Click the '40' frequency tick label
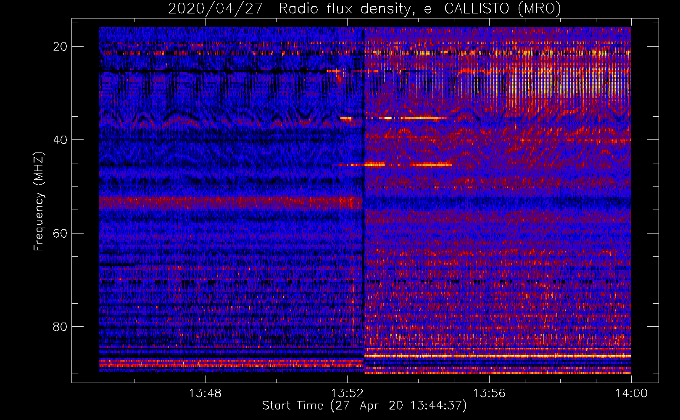 pyautogui.click(x=60, y=140)
